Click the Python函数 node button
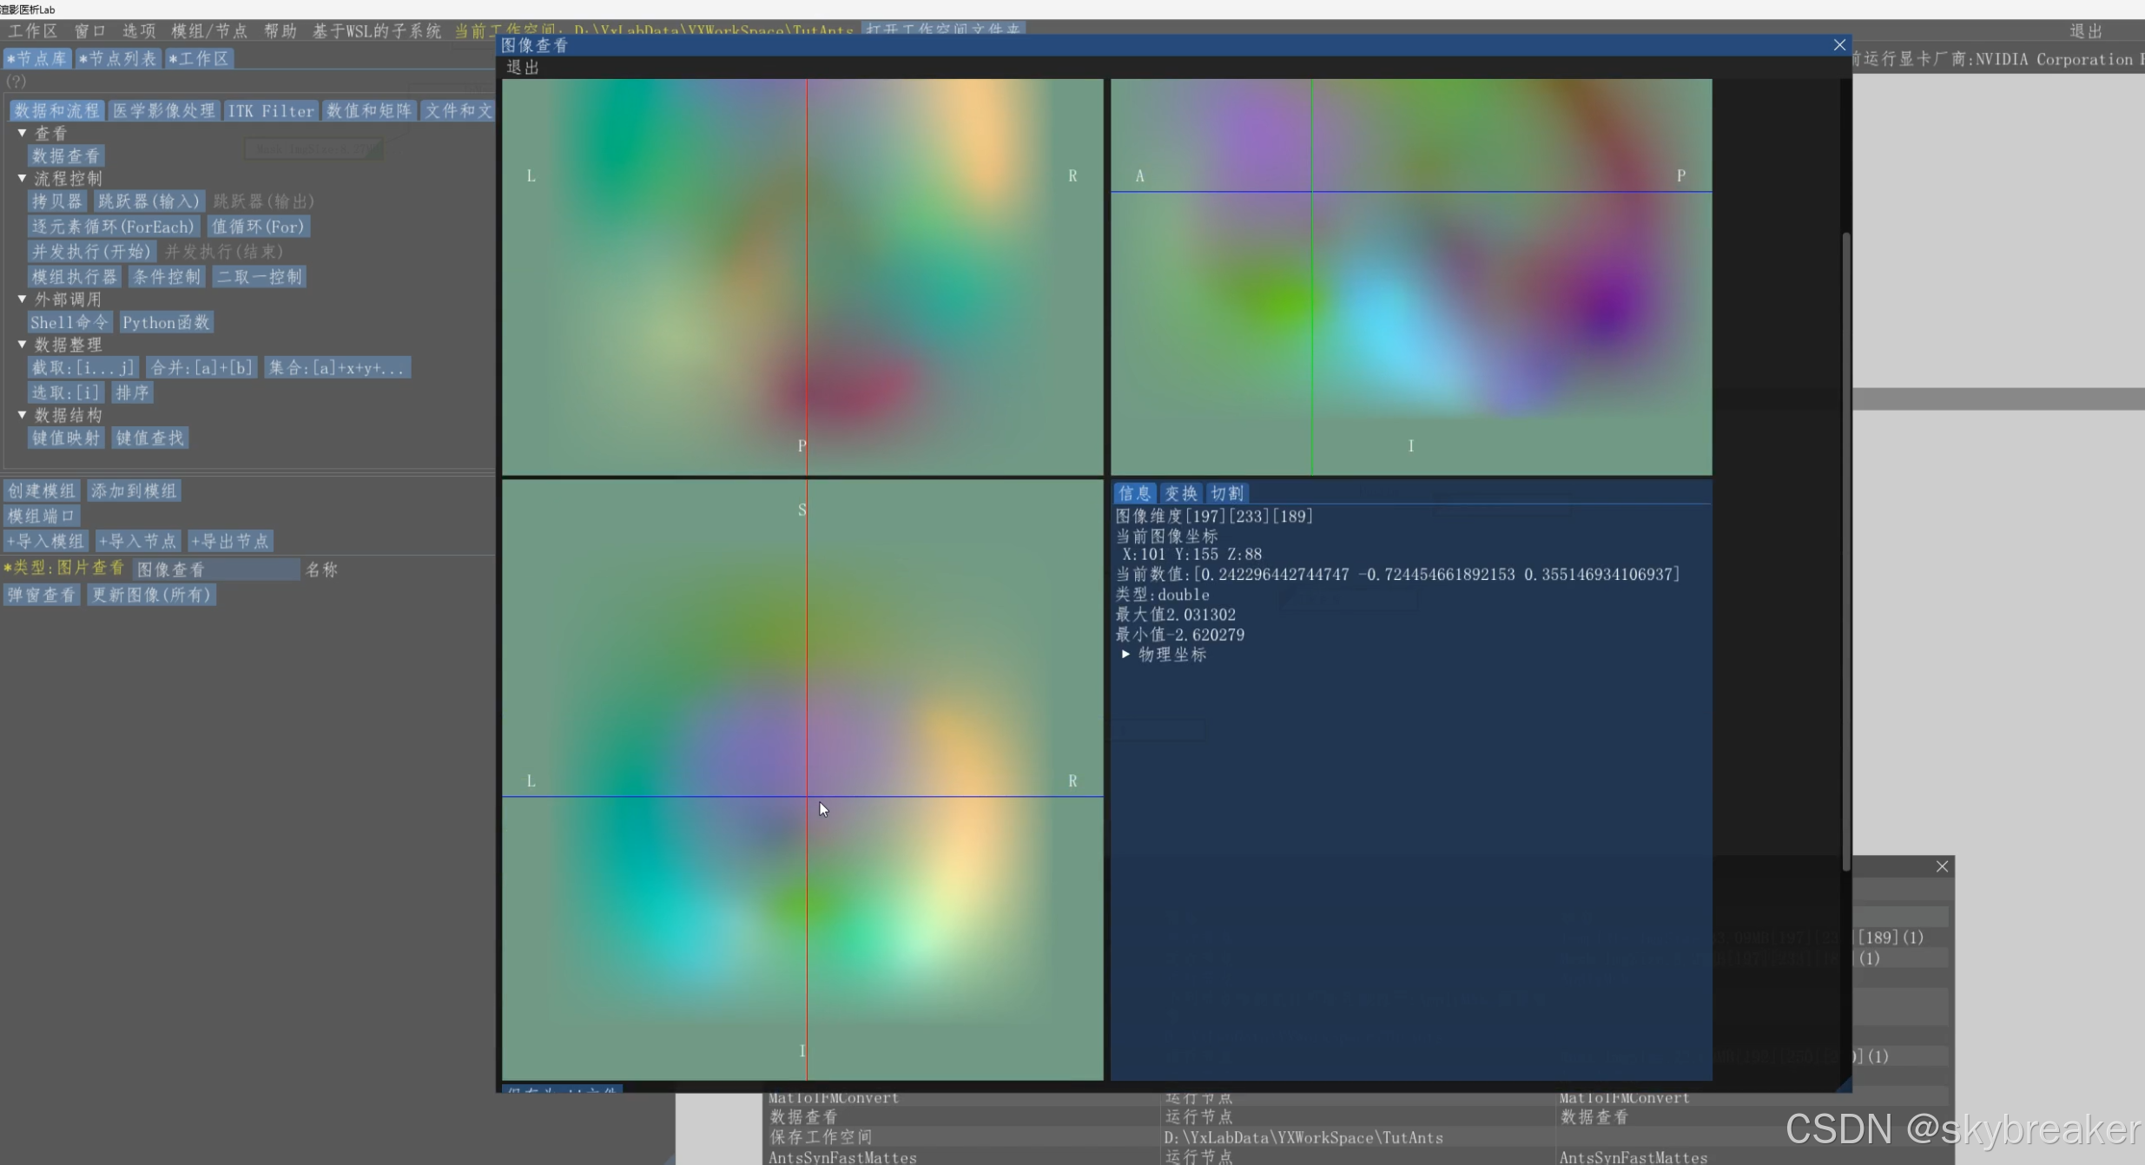Image resolution: width=2145 pixels, height=1165 pixels. [166, 322]
